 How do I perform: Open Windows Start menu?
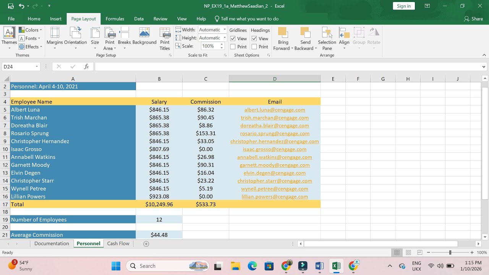116,266
